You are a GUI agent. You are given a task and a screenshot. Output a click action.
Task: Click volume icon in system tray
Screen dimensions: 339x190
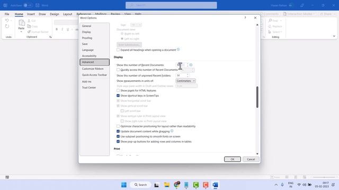[304, 185]
